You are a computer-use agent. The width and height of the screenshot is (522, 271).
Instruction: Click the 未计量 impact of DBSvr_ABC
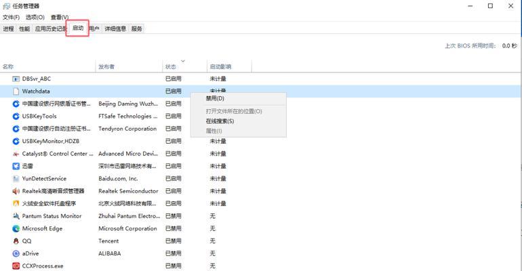tap(218, 79)
